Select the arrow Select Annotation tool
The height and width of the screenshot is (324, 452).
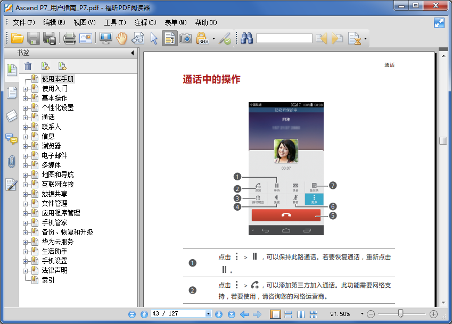154,38
